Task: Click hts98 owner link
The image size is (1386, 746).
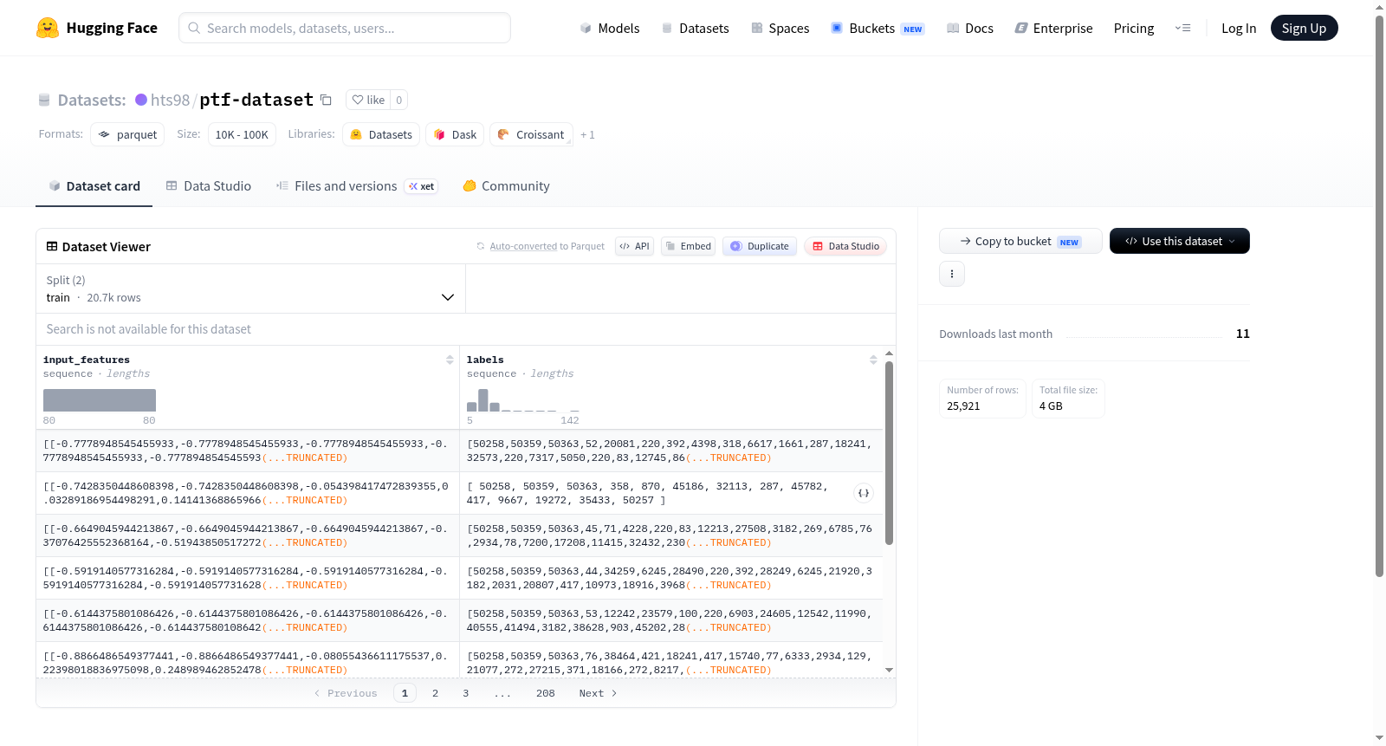Action: point(170,100)
